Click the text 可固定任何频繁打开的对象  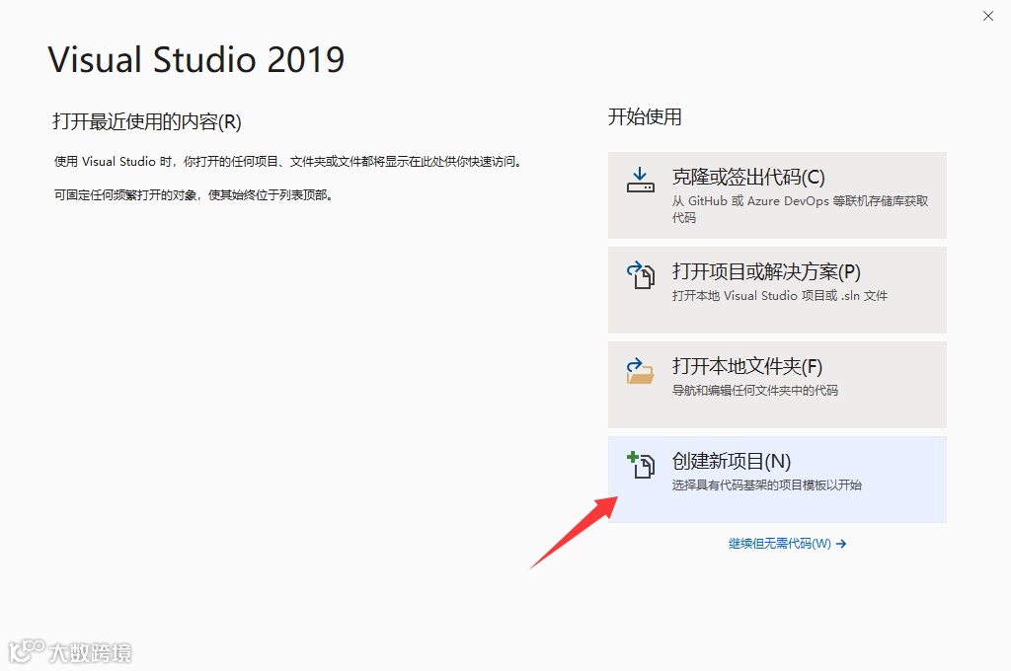coord(125,195)
